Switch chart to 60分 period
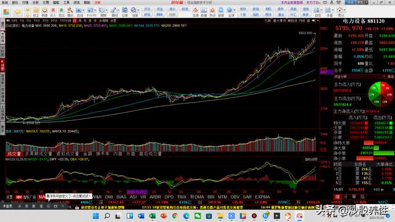The image size is (395, 222). click(54, 20)
